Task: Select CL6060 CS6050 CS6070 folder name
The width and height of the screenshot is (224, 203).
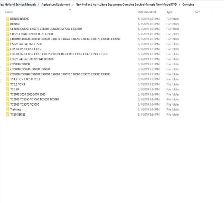Action: (46, 29)
